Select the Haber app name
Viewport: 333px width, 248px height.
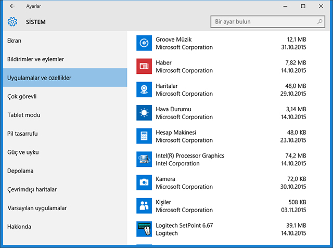pyautogui.click(x=163, y=62)
